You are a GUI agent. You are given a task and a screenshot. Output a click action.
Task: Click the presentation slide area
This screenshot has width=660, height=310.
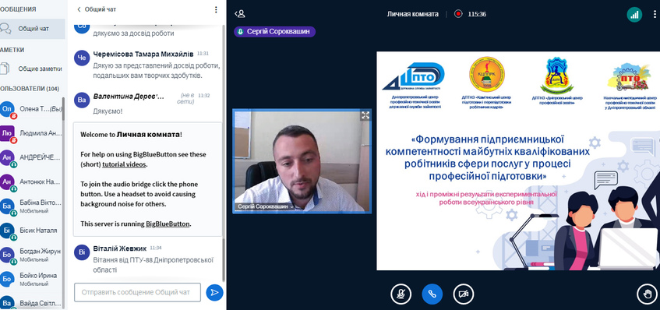click(518, 160)
